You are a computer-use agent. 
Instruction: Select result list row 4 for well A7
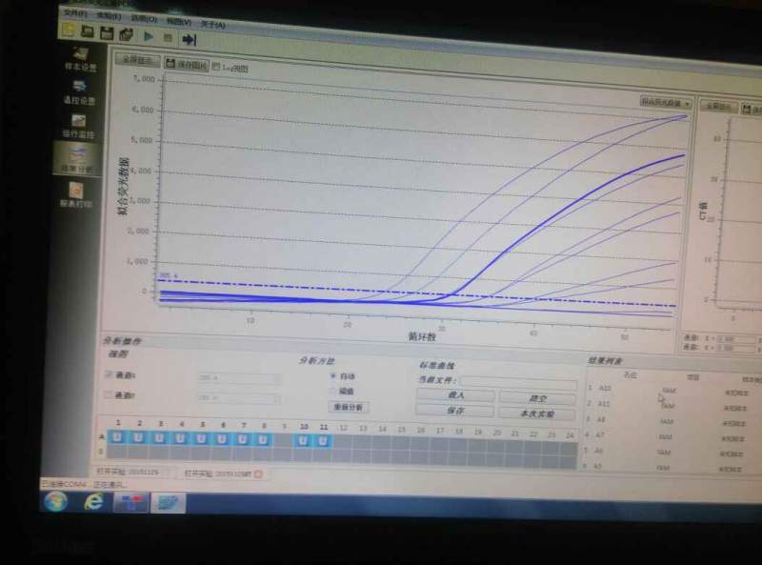coord(672,436)
